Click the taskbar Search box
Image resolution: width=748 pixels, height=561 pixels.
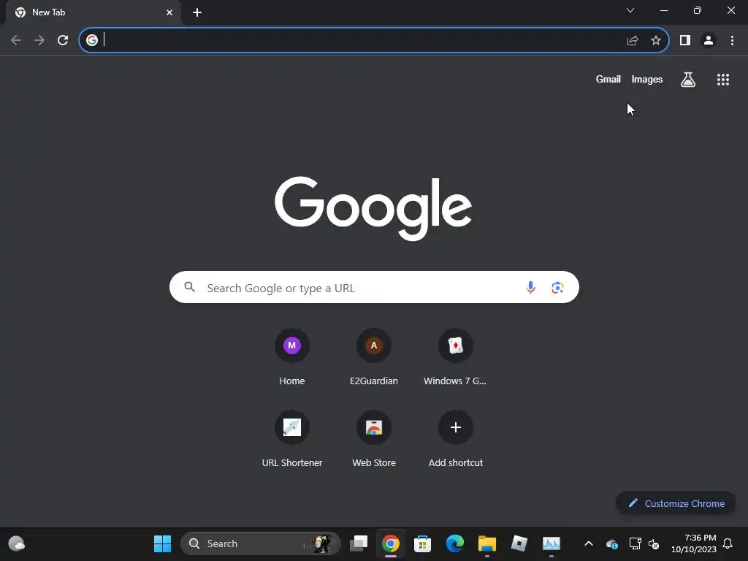261,543
